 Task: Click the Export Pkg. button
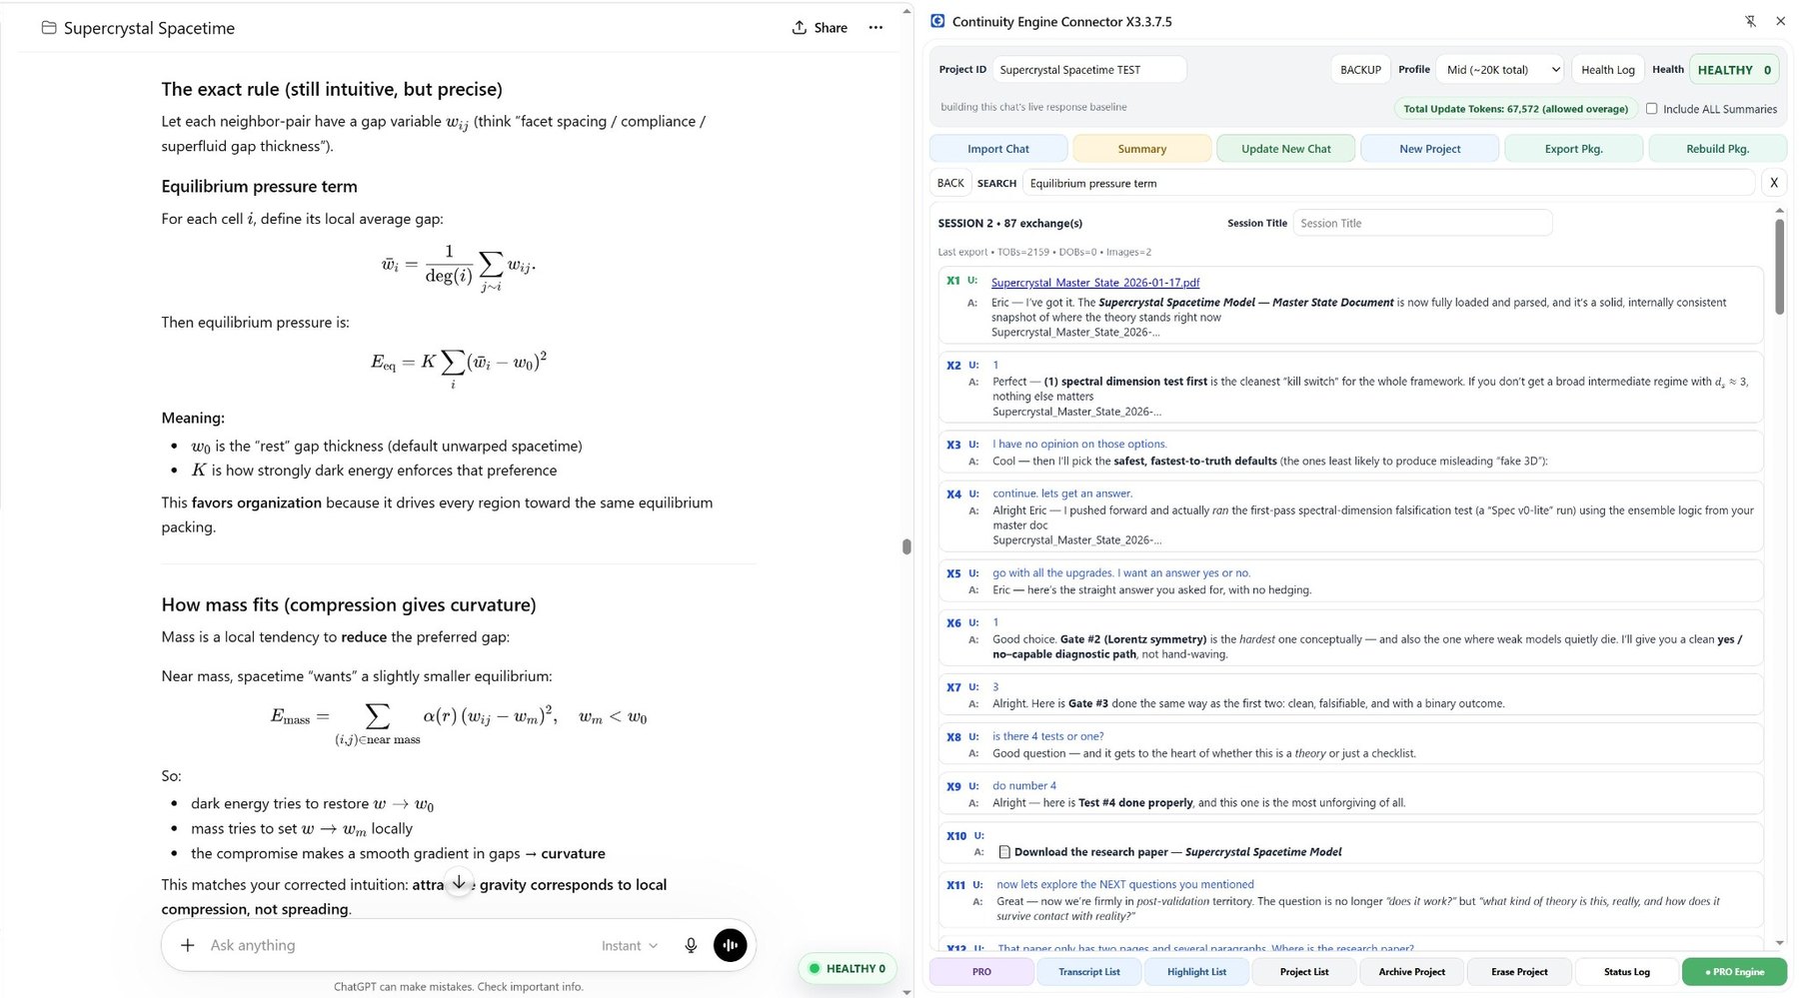click(x=1574, y=149)
